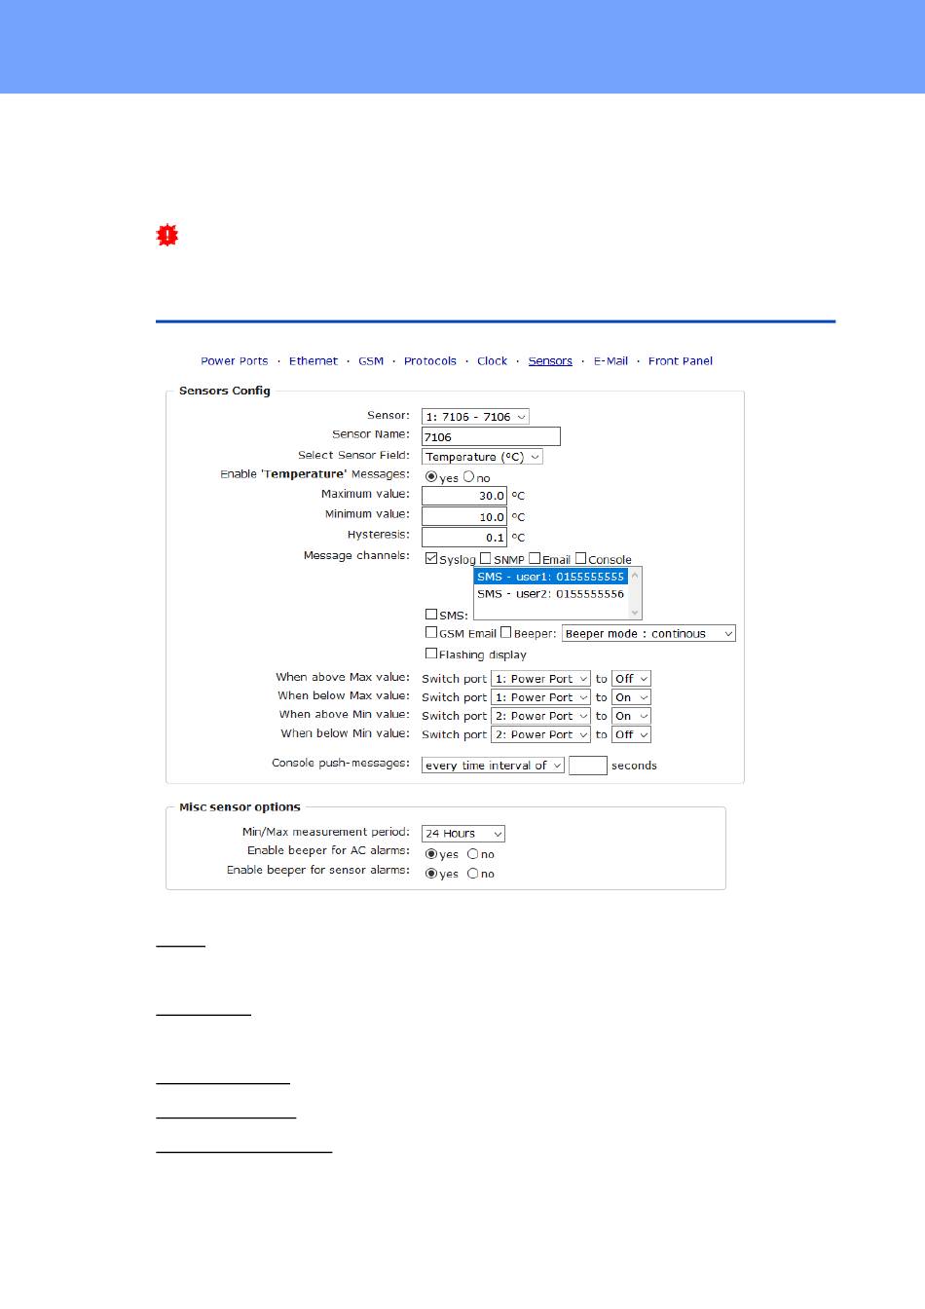
Task: Open port dropdown for above Min value
Action: click(x=540, y=716)
